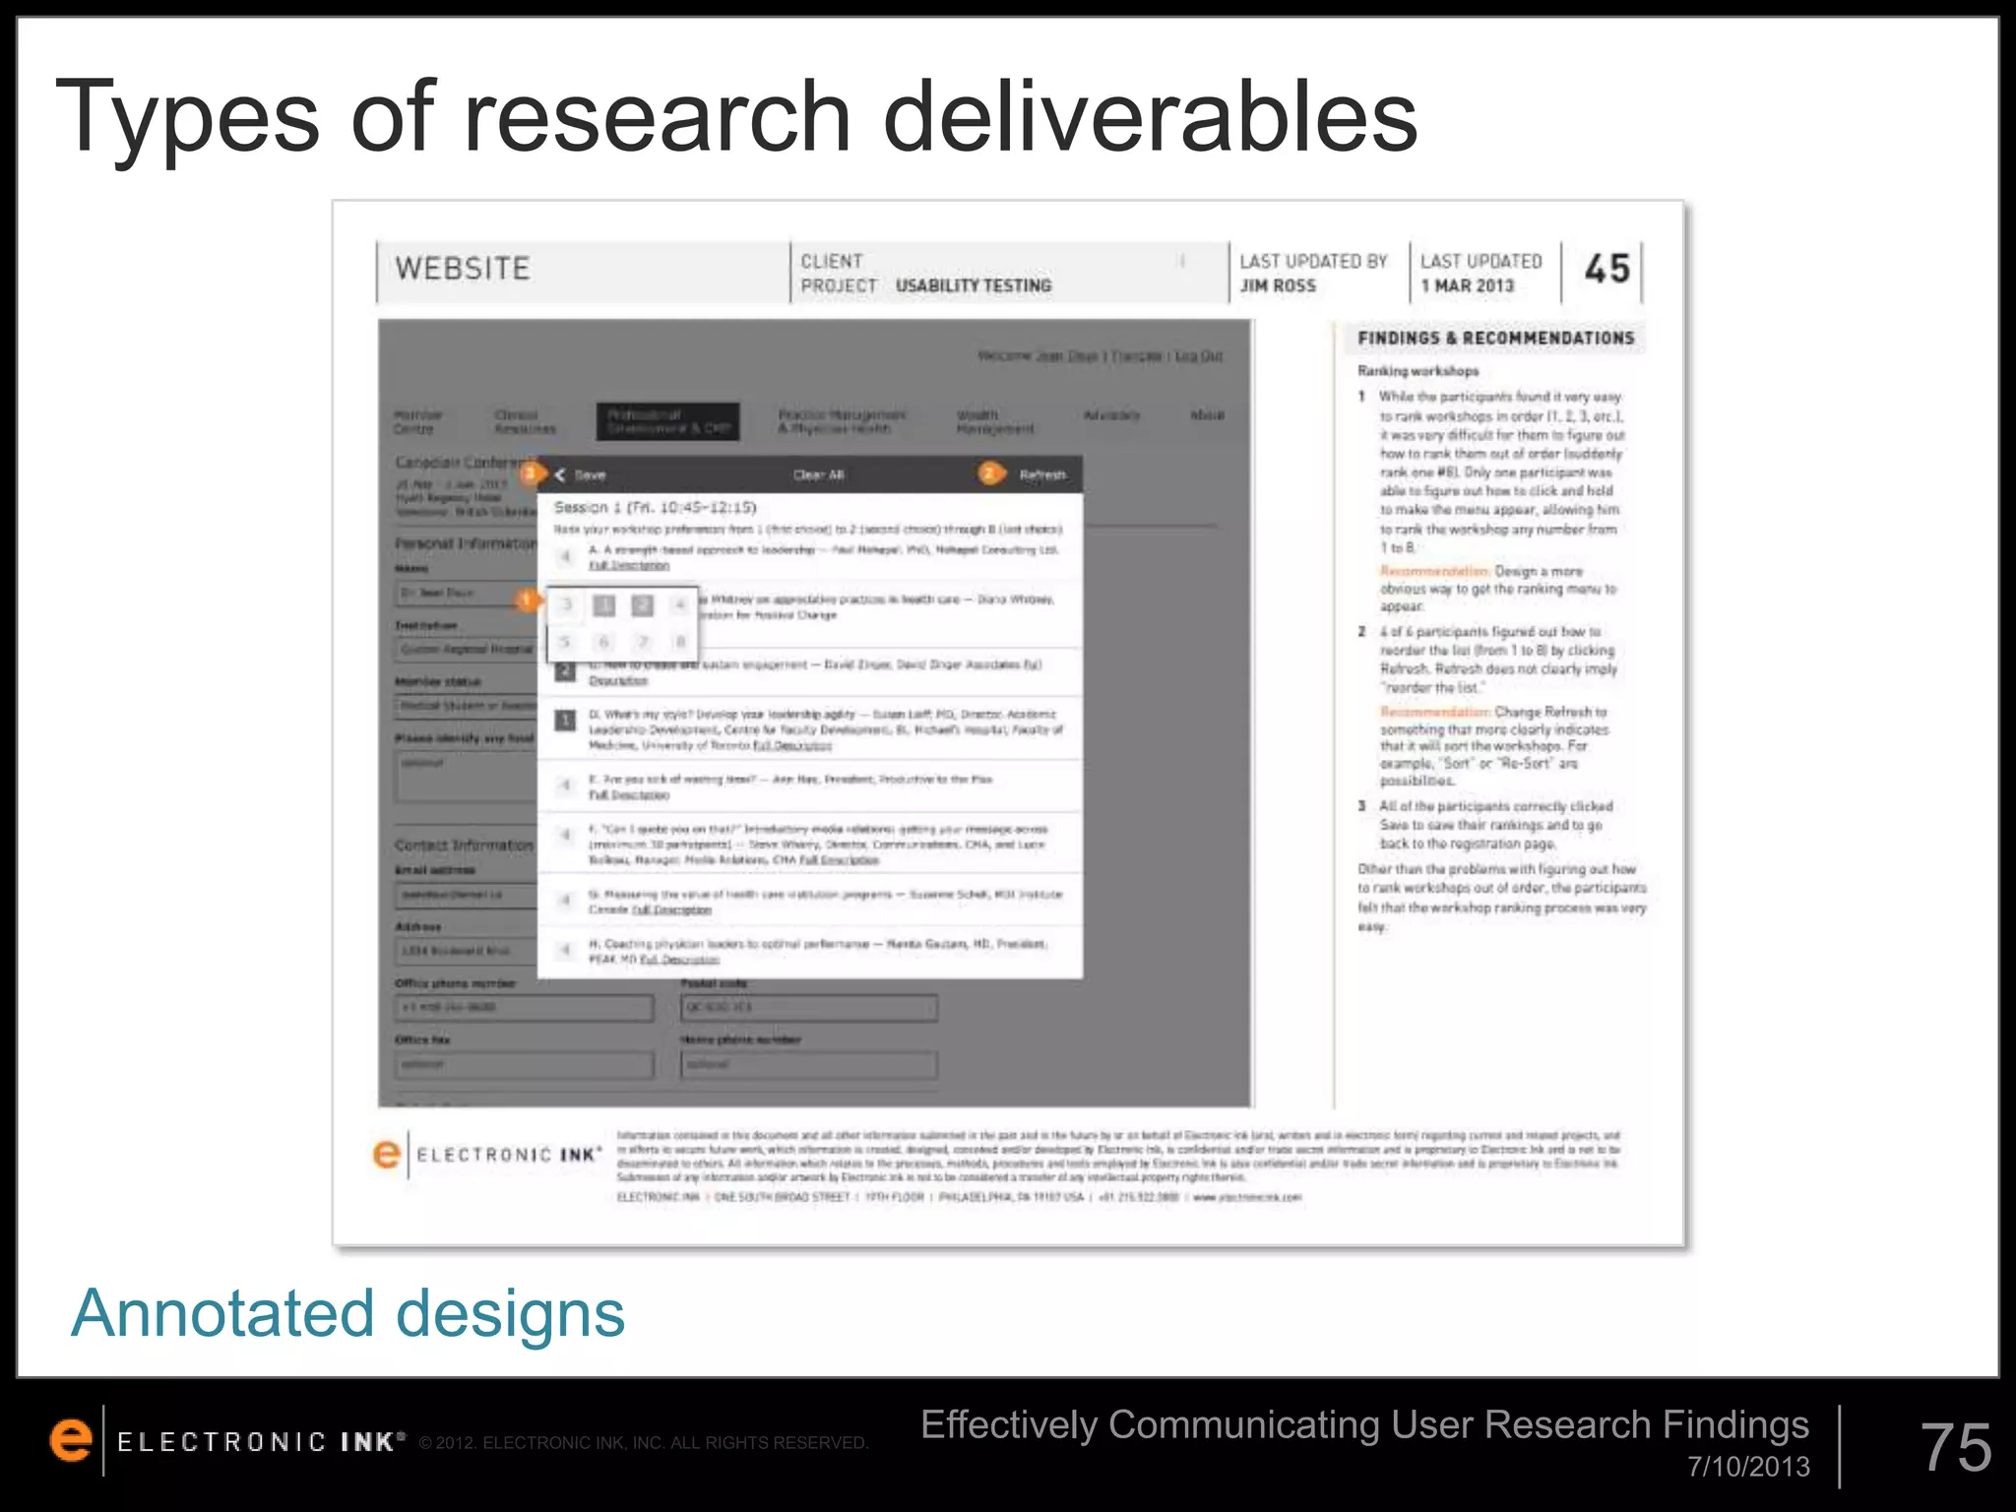Choose rank 7 in the number picker popup
Image resolution: width=2016 pixels, height=1512 pixels.
pos(642,642)
